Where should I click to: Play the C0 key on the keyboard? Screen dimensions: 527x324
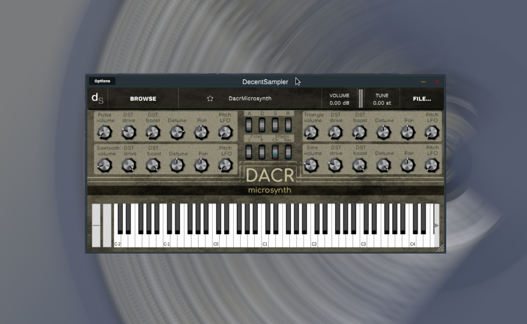216,240
